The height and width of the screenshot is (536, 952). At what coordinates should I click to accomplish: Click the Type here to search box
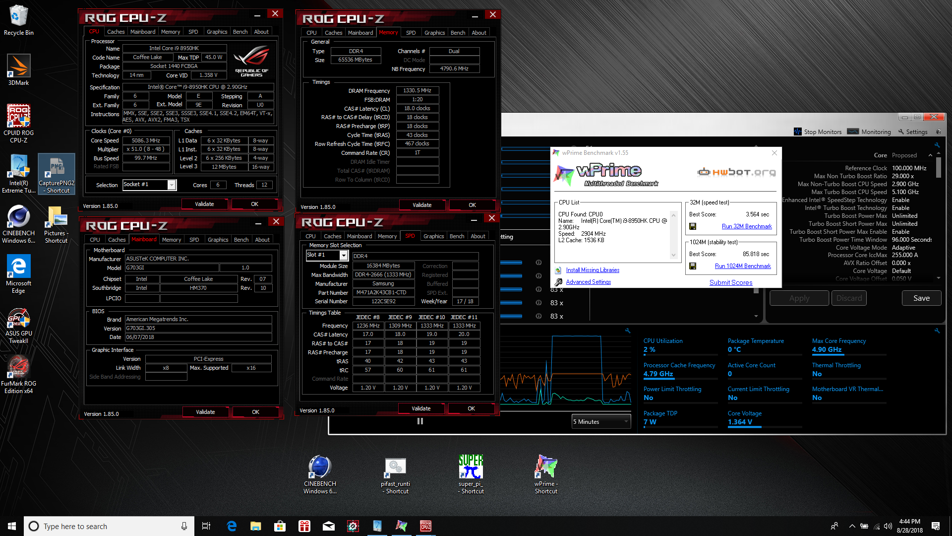pos(109,526)
